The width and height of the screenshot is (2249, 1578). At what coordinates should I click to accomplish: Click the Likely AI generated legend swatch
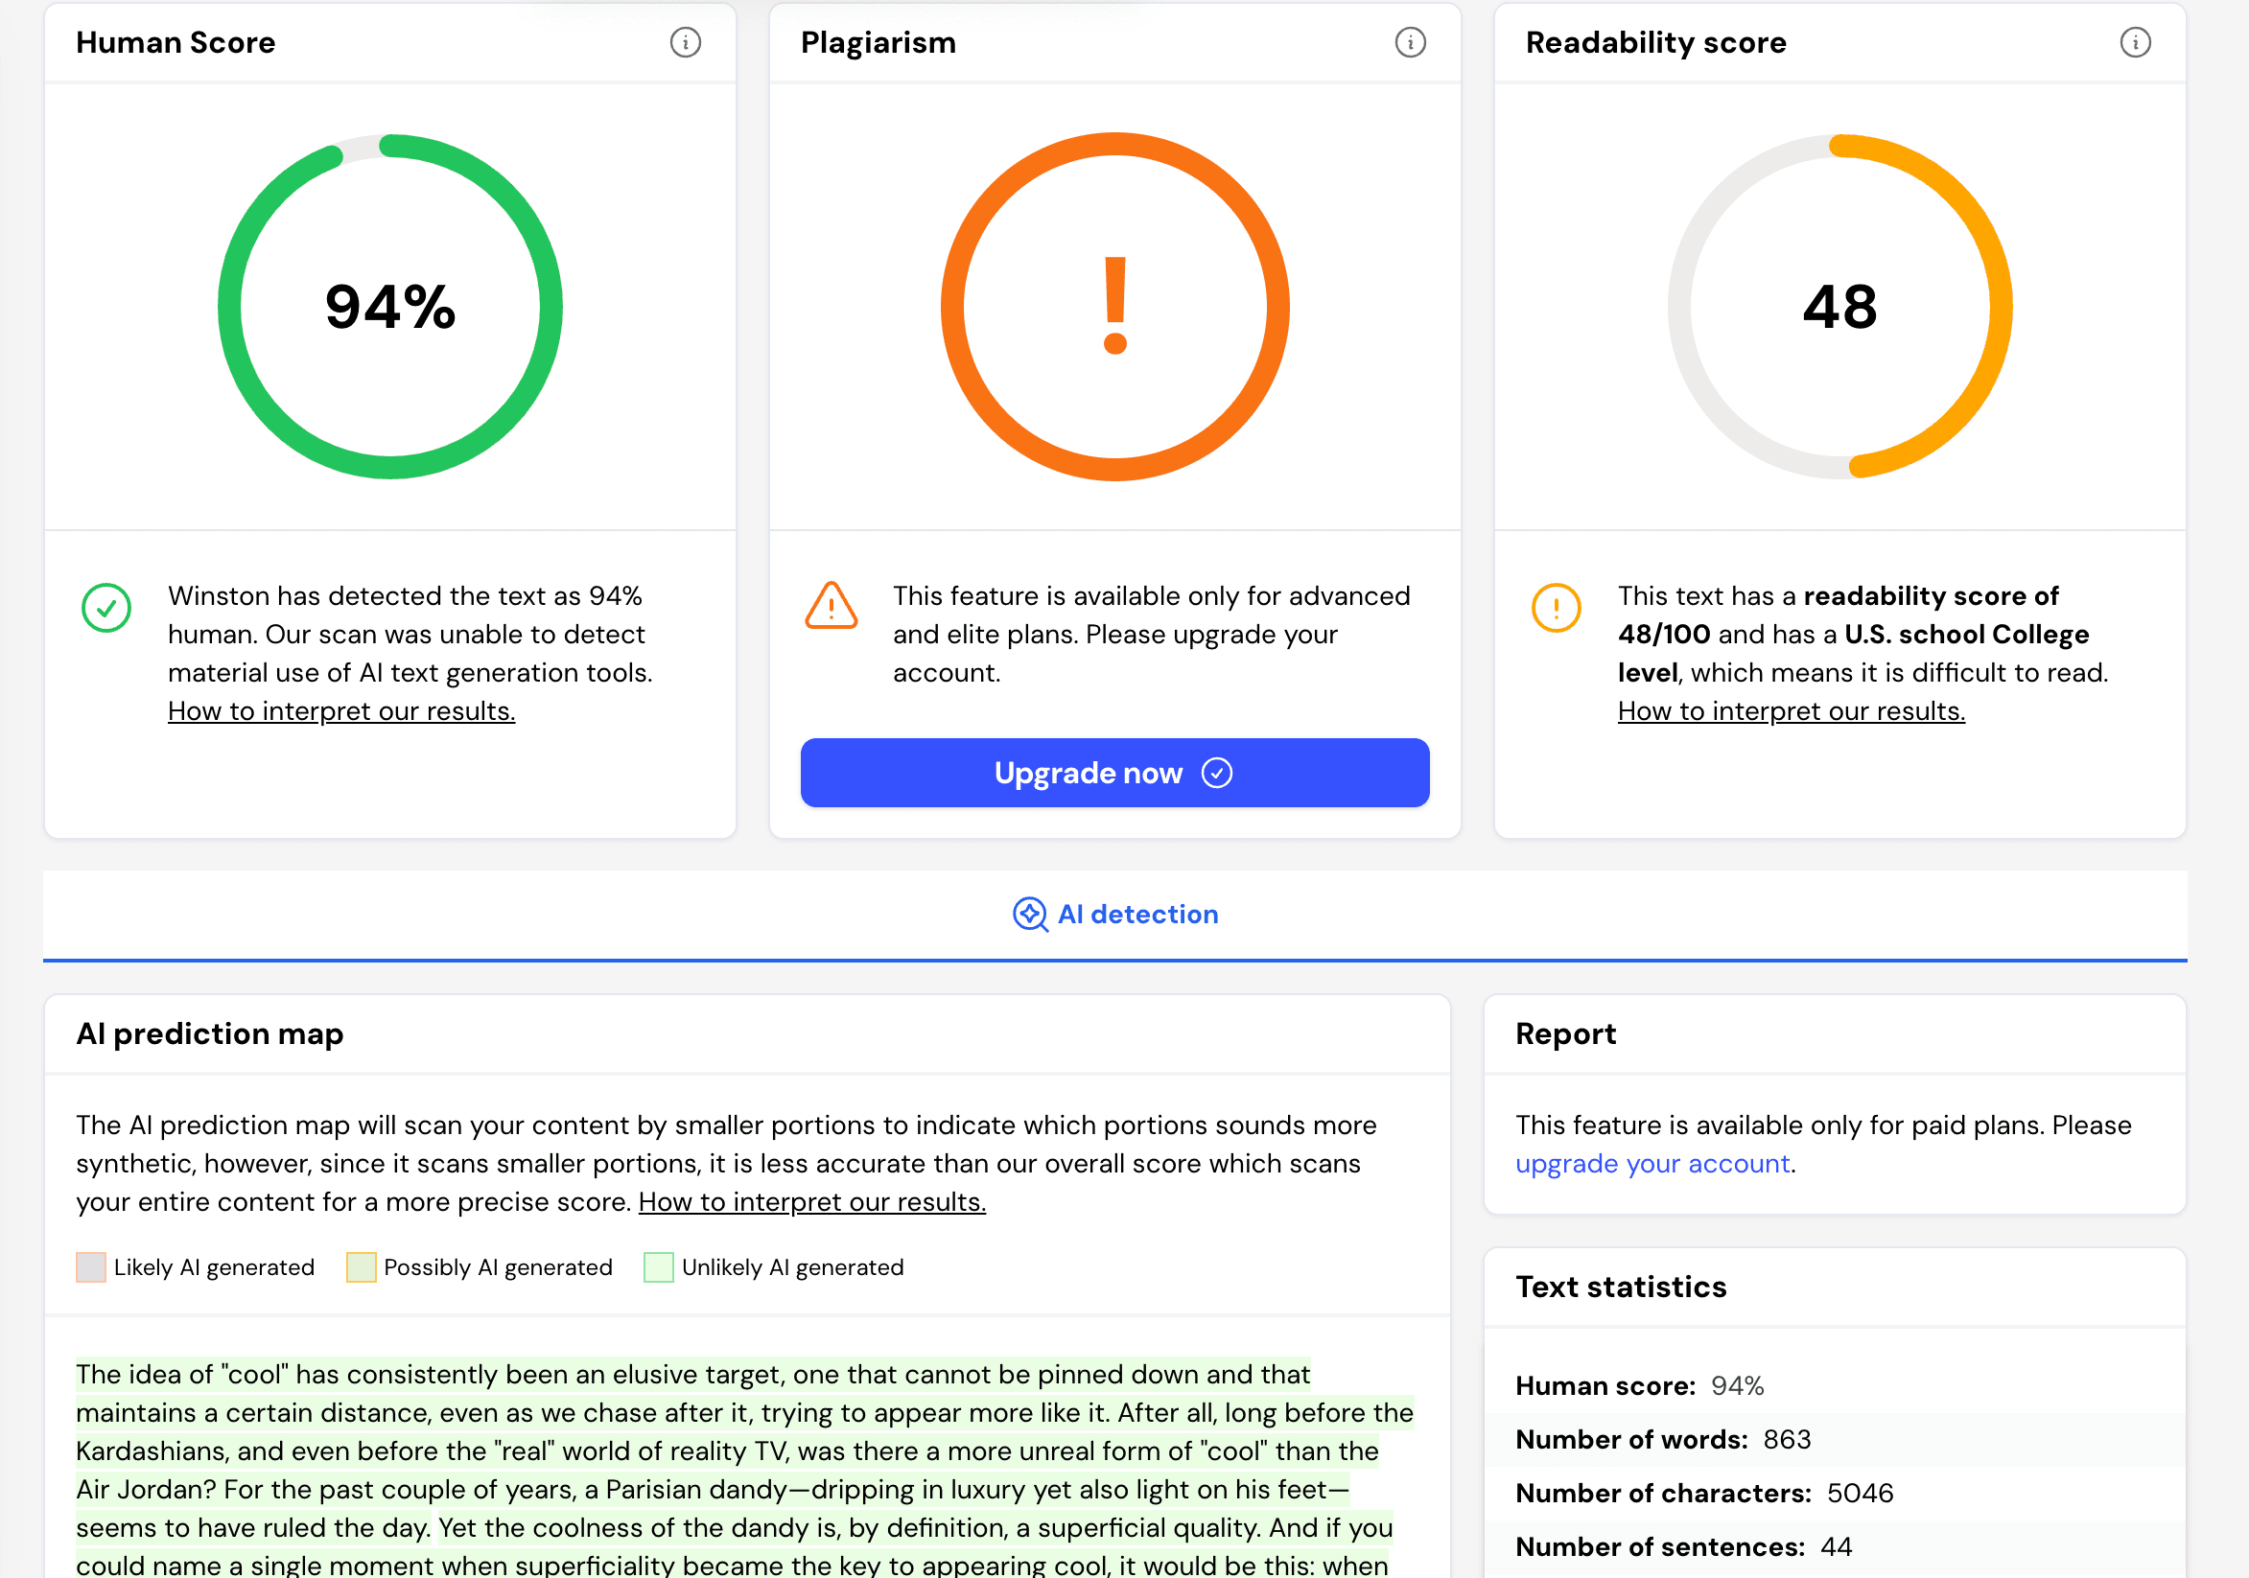(x=91, y=1267)
